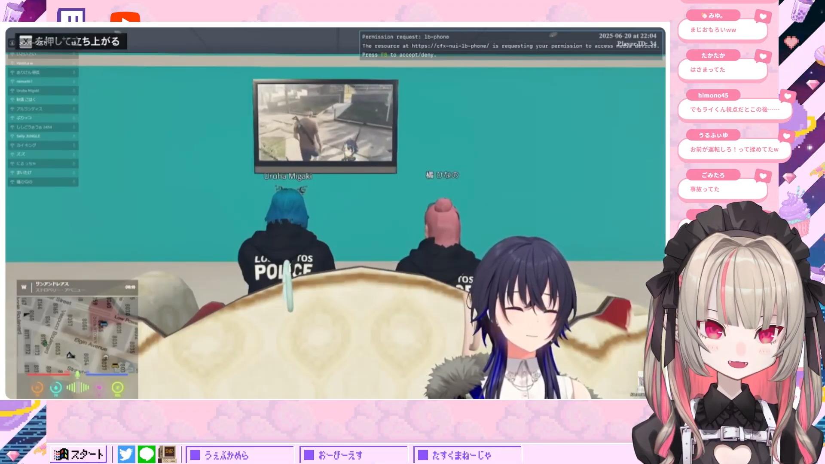Click the green microphone icon on HUD

(x=77, y=374)
